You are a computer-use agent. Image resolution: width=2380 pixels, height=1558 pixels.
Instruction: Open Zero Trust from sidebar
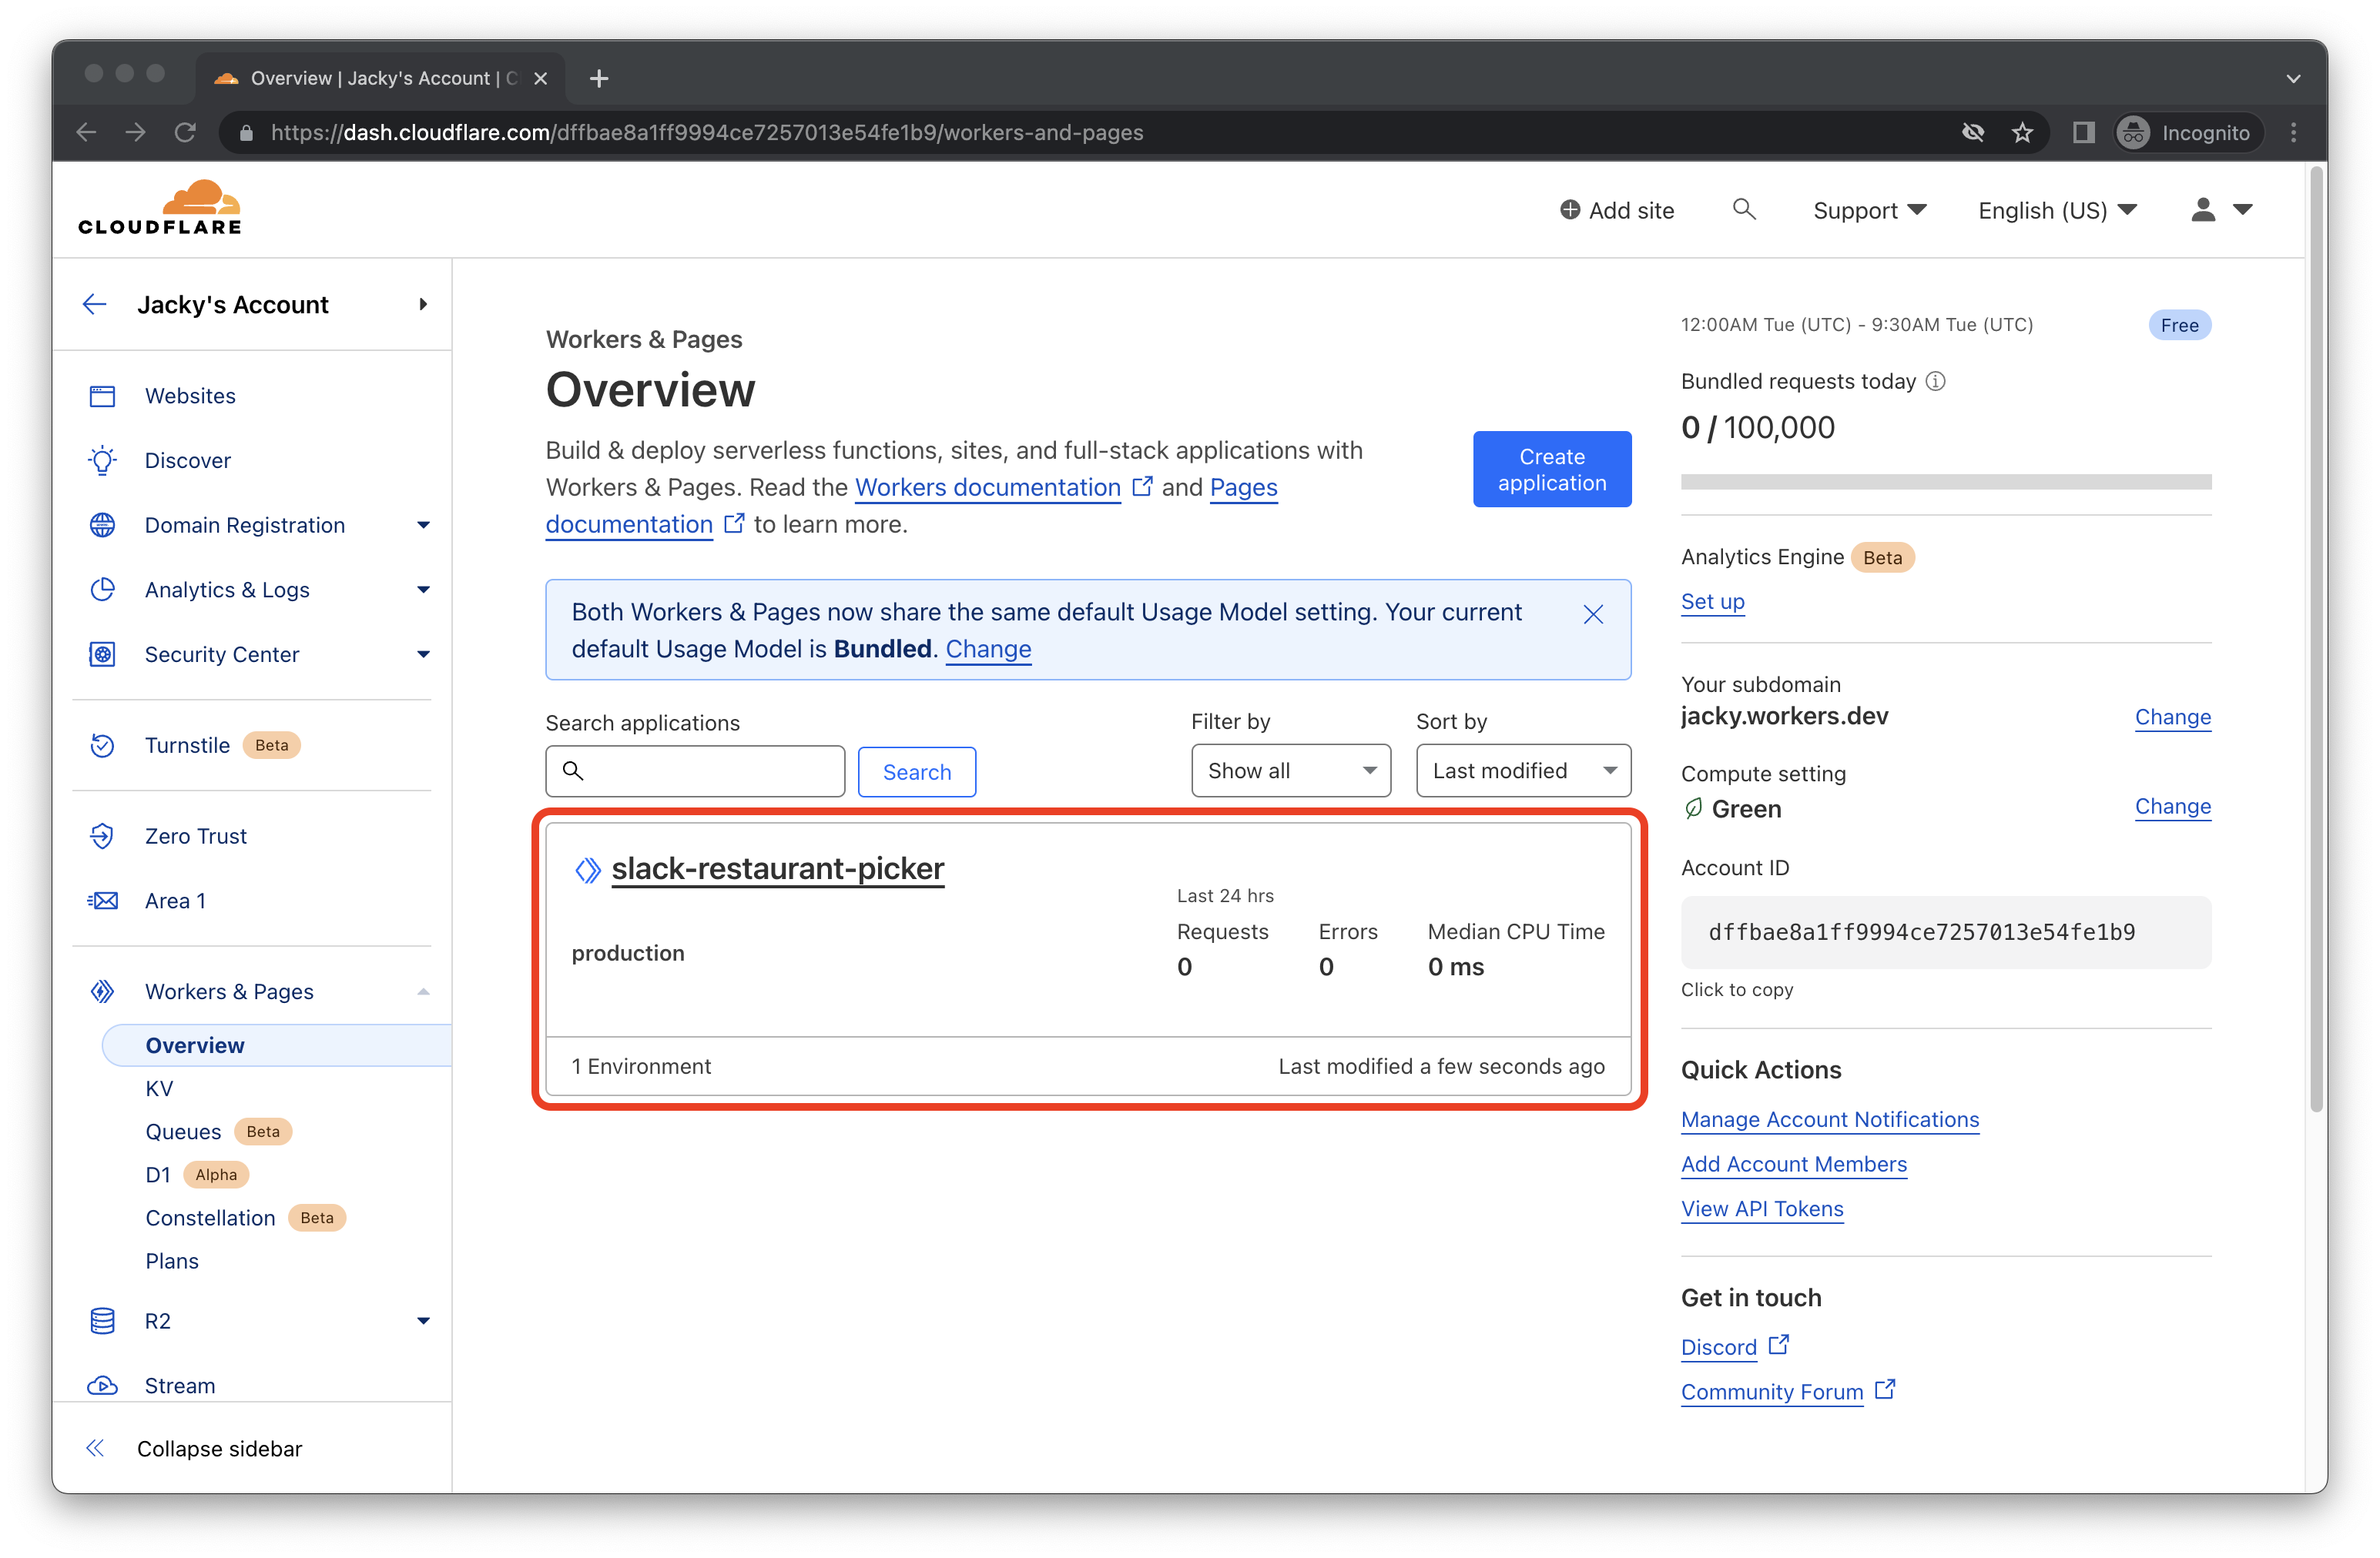pyautogui.click(x=195, y=837)
